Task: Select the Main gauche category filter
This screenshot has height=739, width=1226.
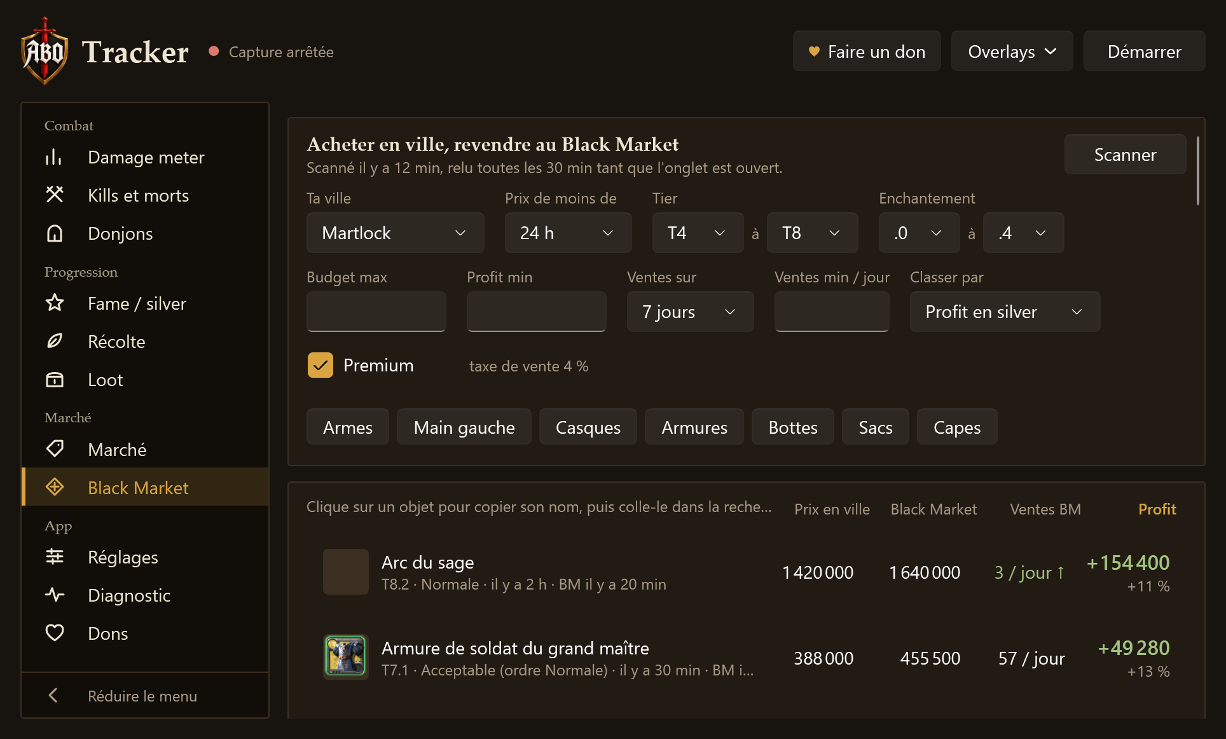Action: click(x=464, y=427)
